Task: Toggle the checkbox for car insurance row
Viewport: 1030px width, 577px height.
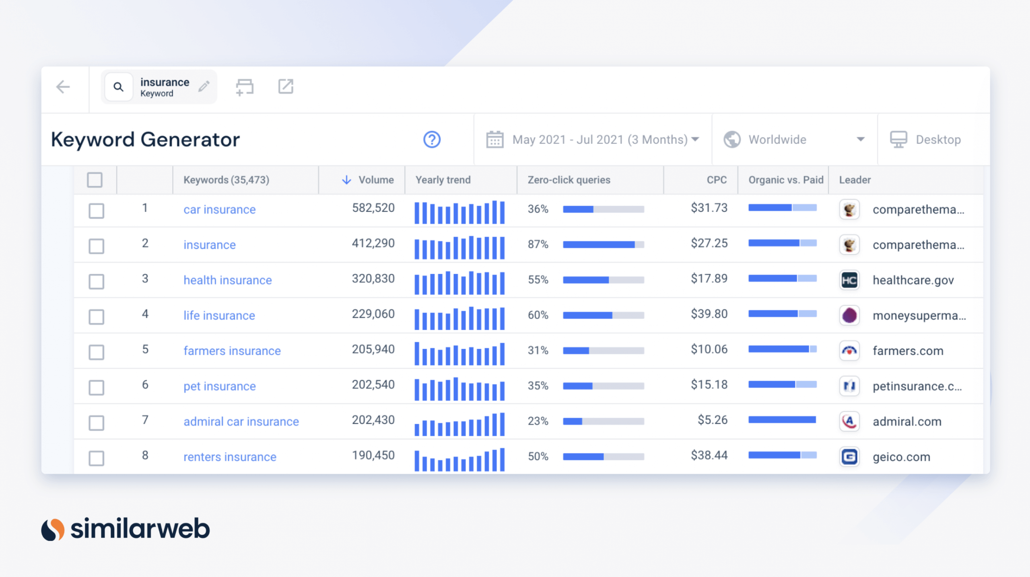Action: point(95,209)
